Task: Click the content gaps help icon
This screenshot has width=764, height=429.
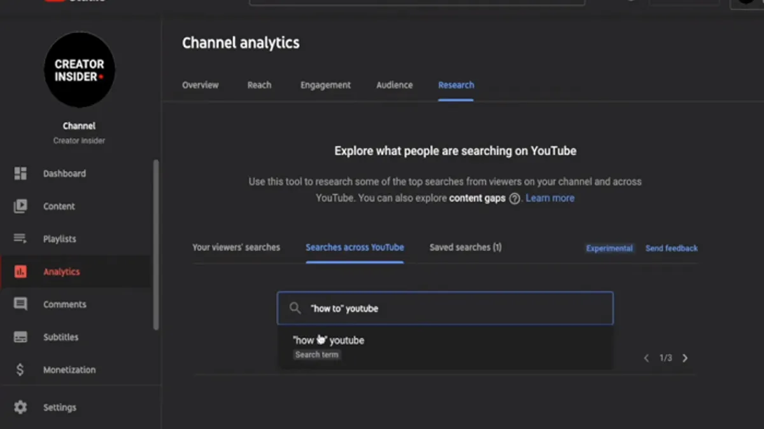Action: click(x=514, y=198)
